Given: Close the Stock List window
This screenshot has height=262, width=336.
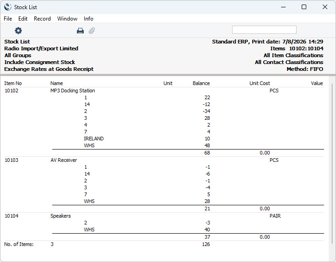Looking at the screenshot, I should (x=325, y=7).
